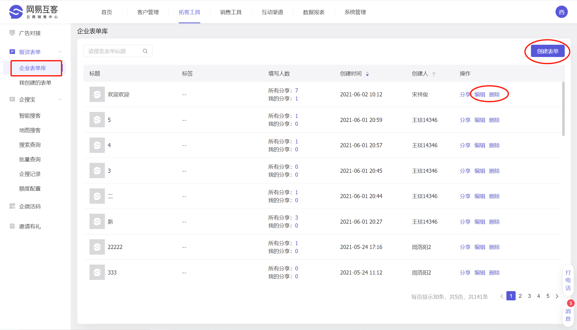Open the 创建人 filter funnel icon
Viewport: 577px width, 330px height.
(434, 74)
